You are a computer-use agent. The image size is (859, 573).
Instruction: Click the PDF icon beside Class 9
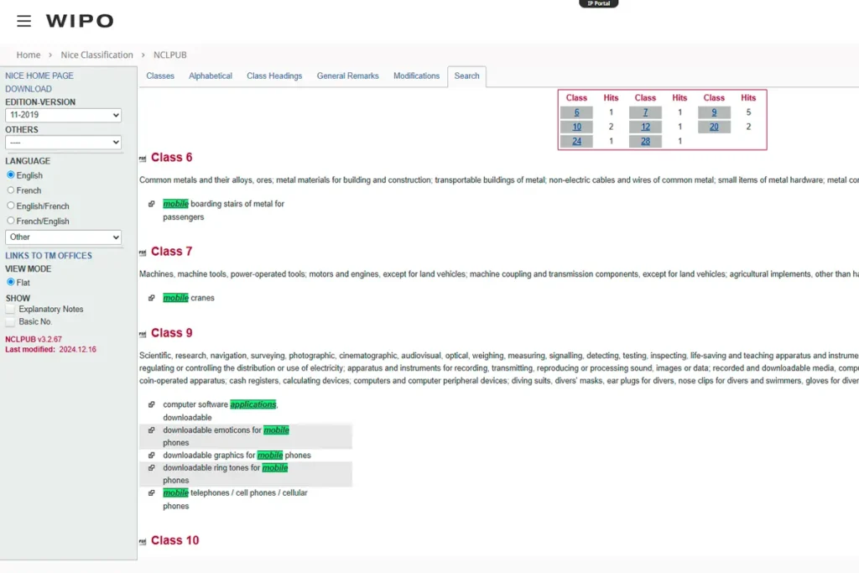point(143,334)
